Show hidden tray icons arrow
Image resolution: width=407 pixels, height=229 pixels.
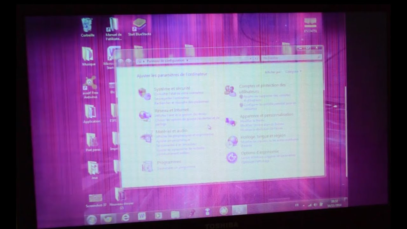point(304,206)
